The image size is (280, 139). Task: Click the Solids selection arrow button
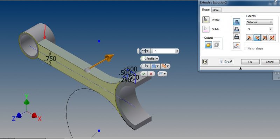(206, 29)
